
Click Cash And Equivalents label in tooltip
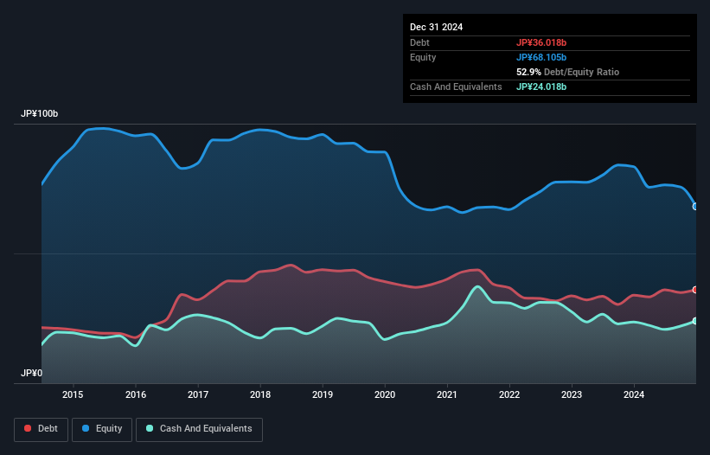click(x=456, y=87)
